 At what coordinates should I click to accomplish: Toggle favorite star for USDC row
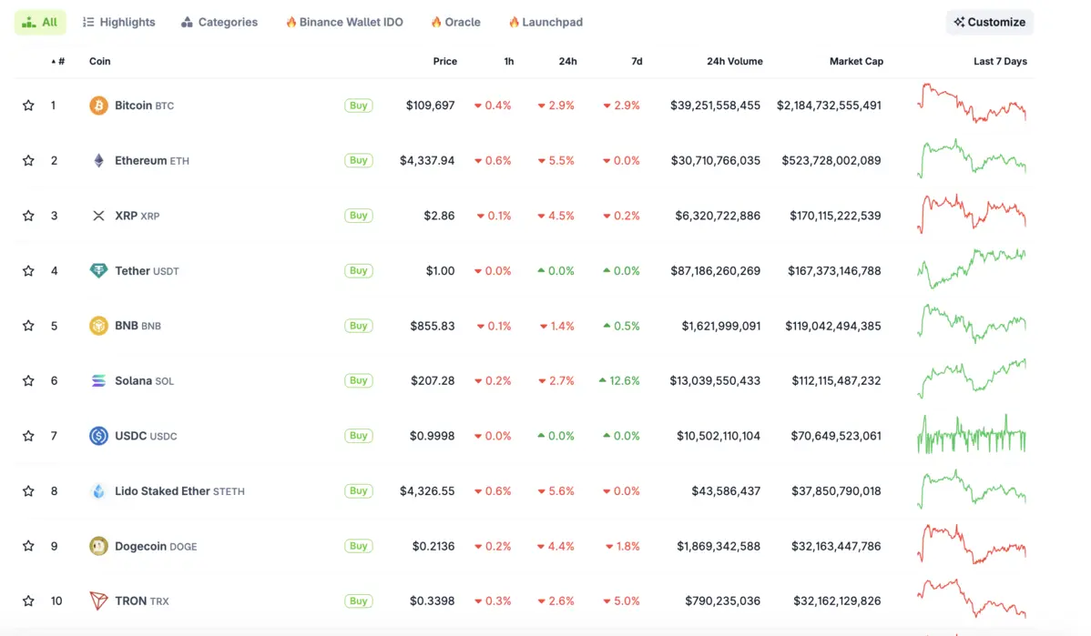coord(28,436)
